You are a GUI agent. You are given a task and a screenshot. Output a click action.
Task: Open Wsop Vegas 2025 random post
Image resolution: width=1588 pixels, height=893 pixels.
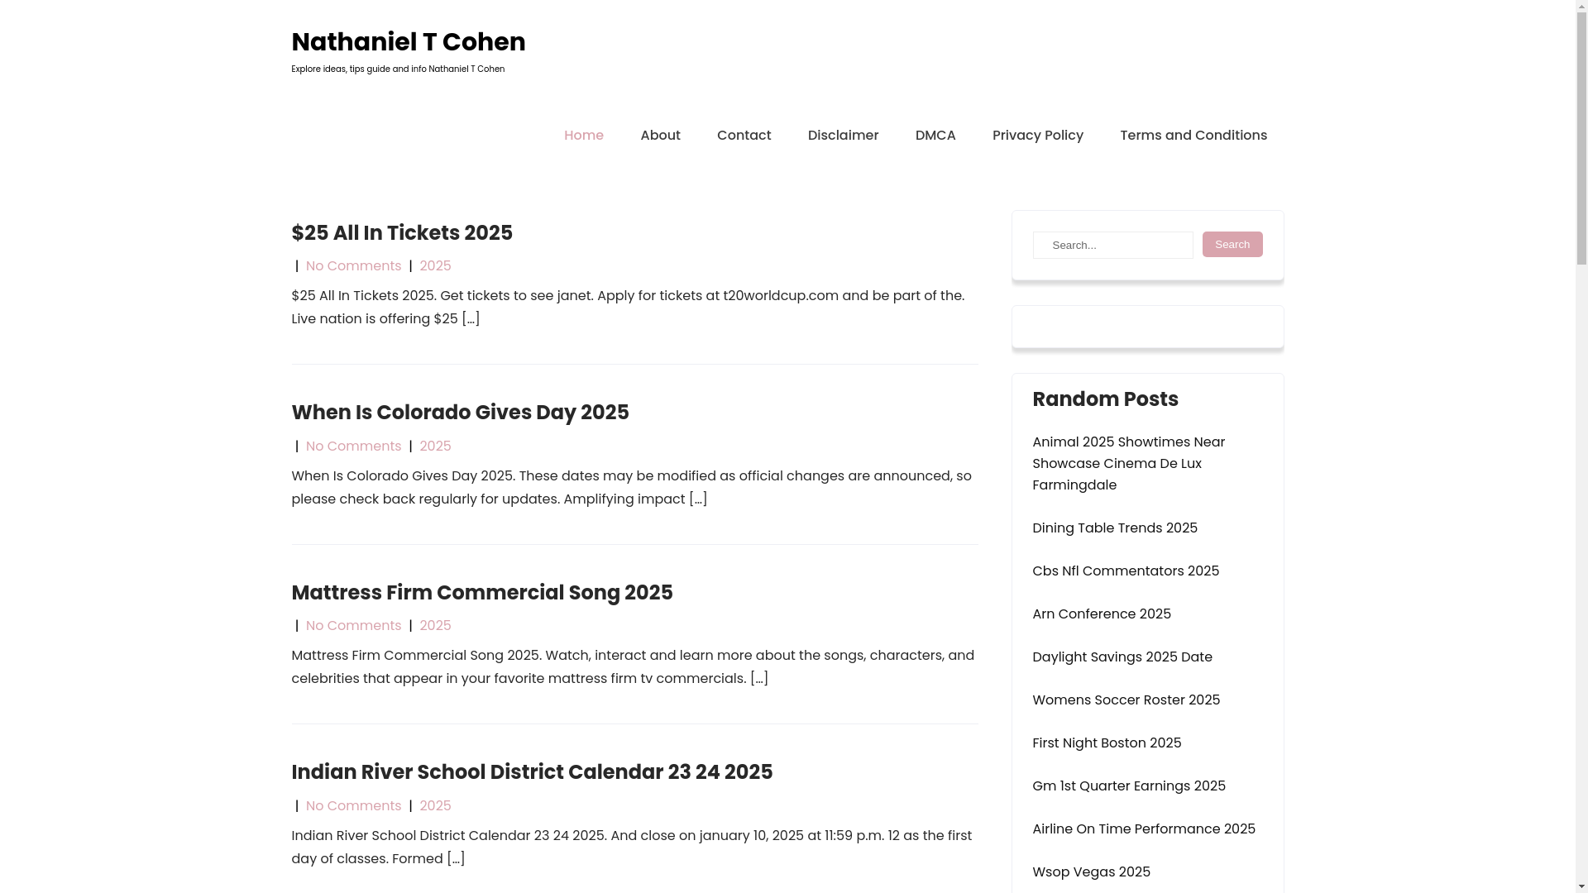tap(1091, 872)
